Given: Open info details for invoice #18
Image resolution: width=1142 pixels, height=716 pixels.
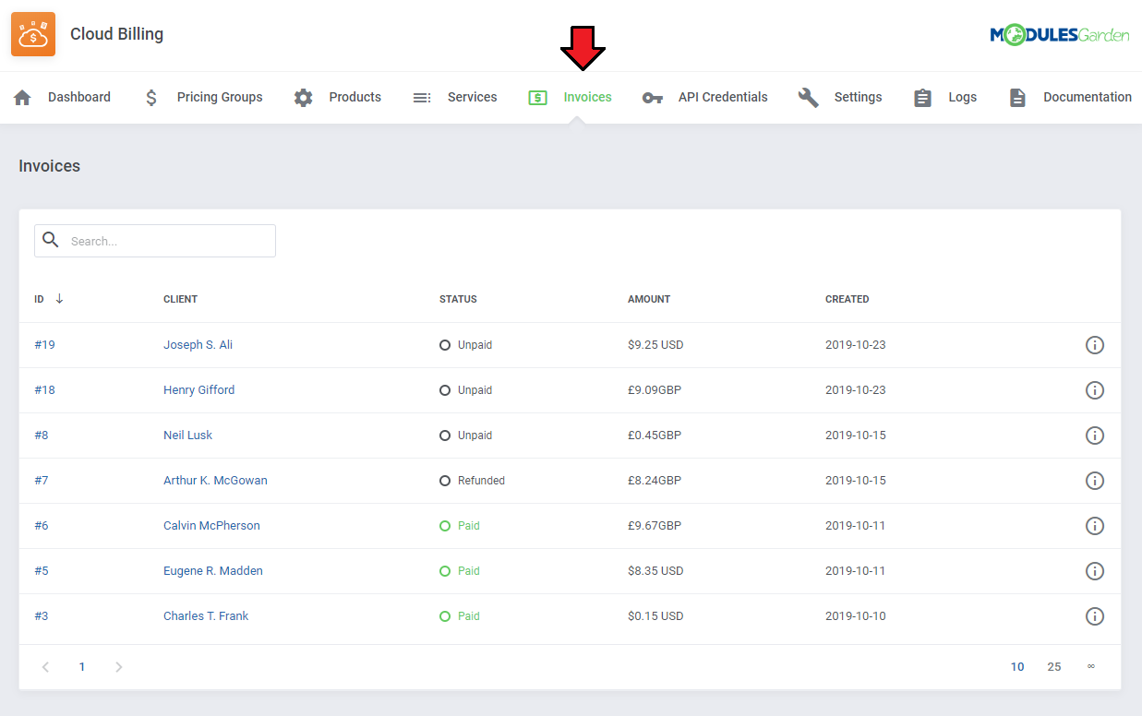Looking at the screenshot, I should coord(1095,390).
